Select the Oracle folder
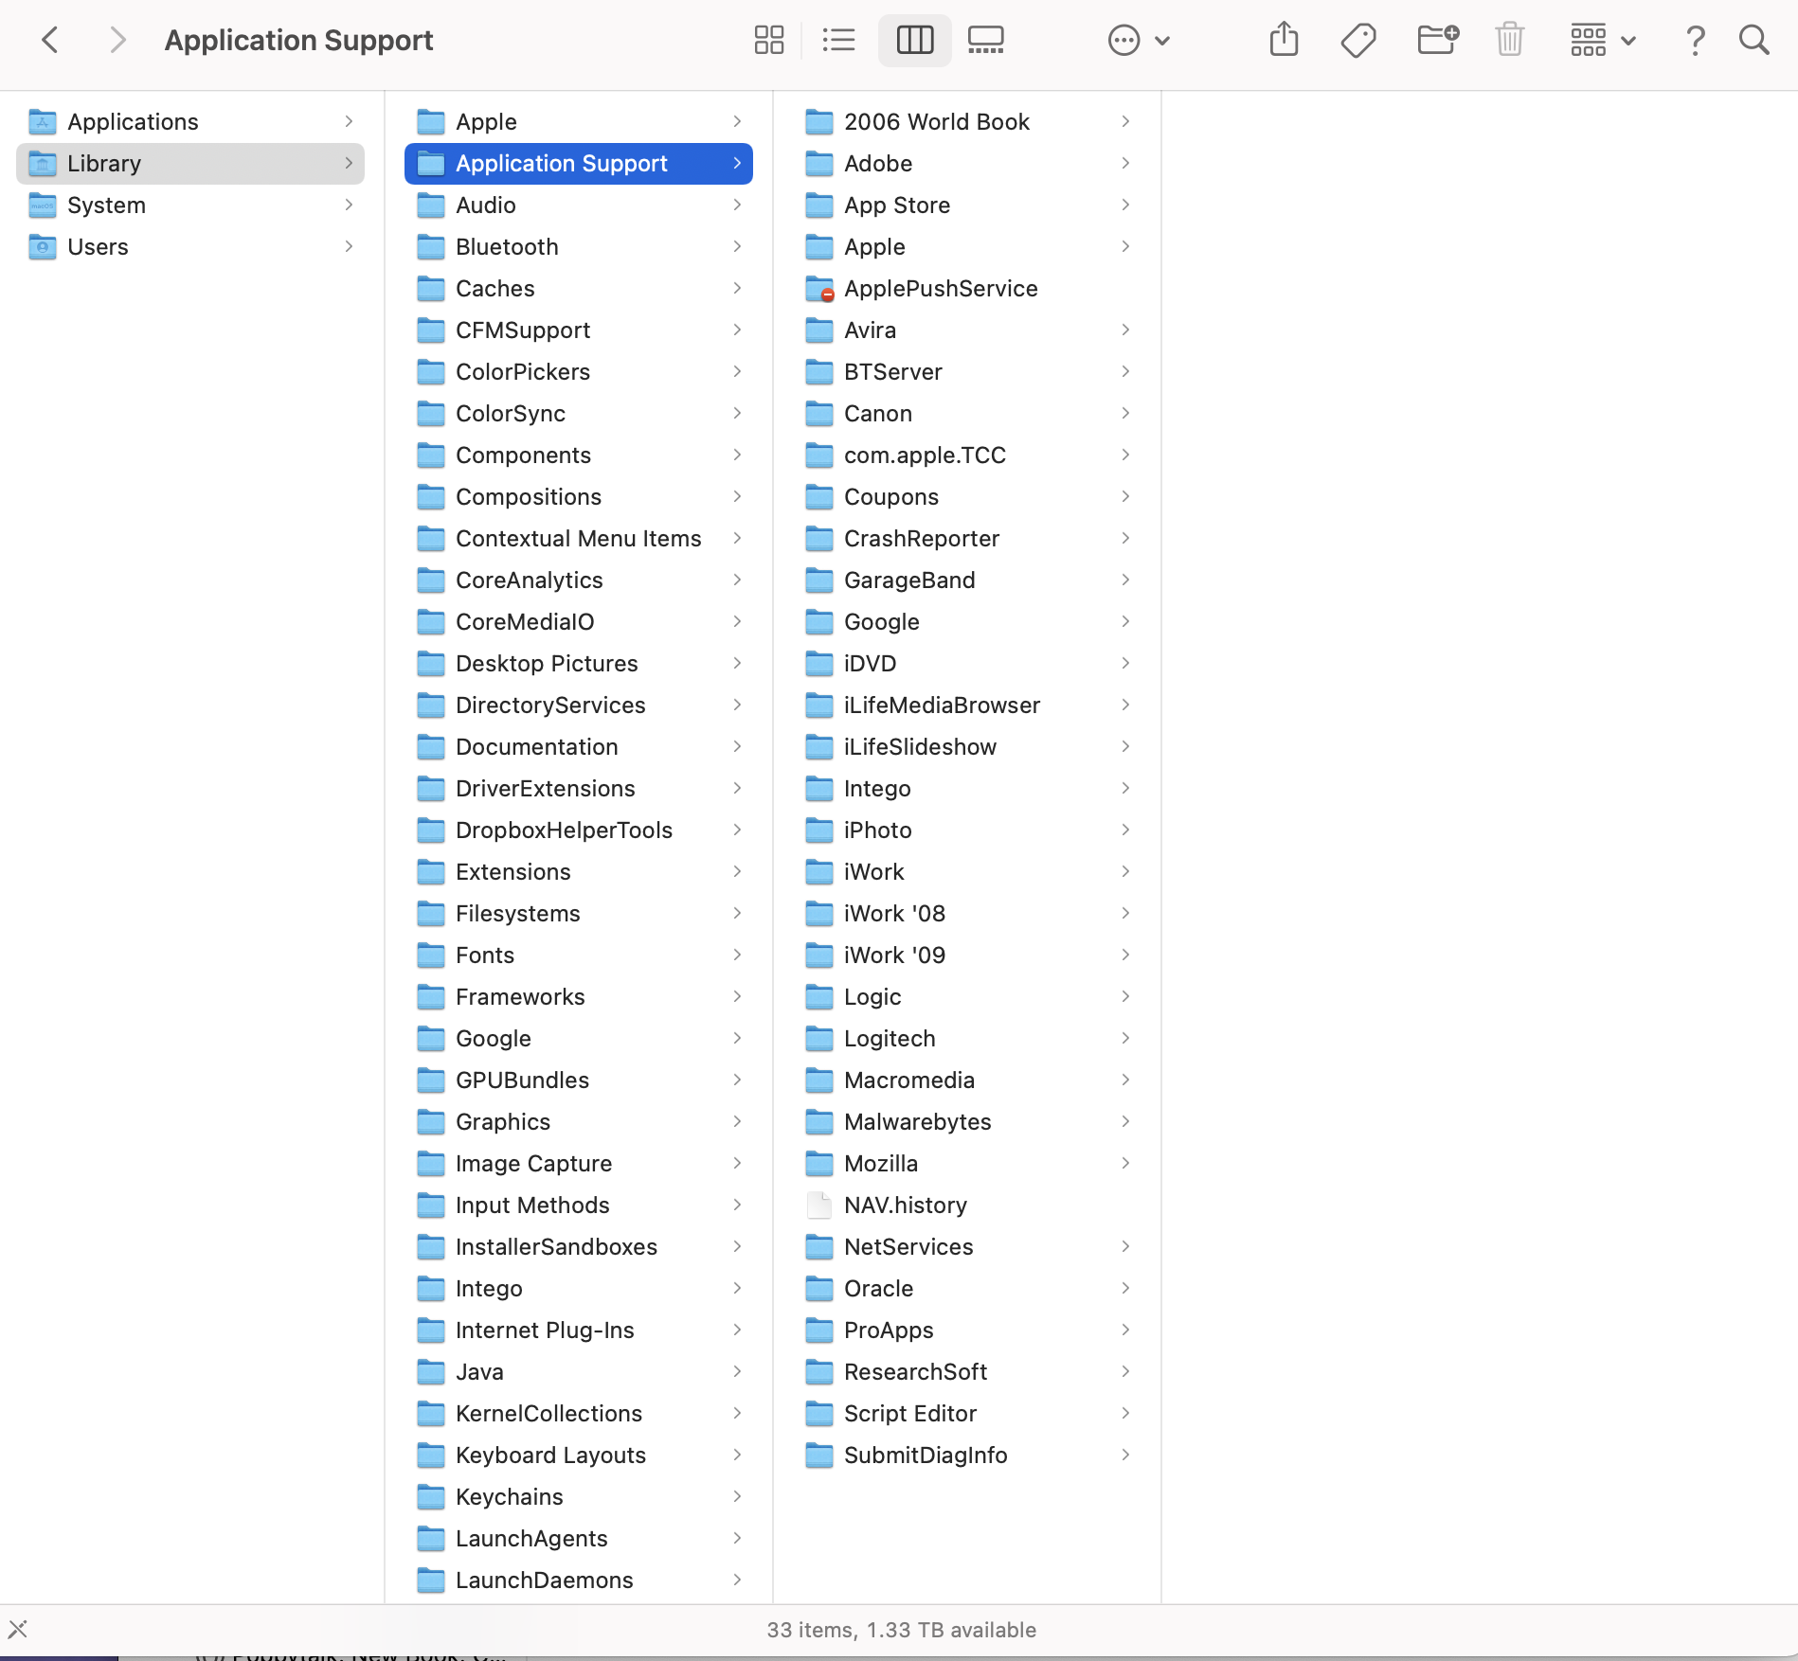 click(x=967, y=1288)
